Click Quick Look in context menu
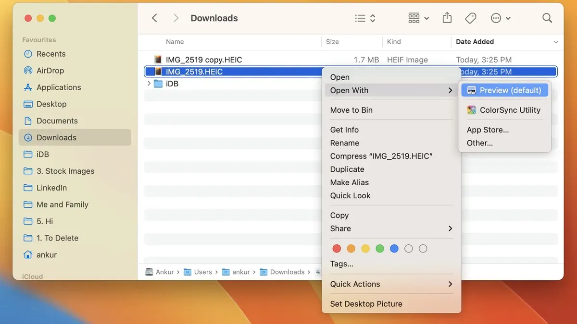The width and height of the screenshot is (577, 324). click(x=391, y=195)
